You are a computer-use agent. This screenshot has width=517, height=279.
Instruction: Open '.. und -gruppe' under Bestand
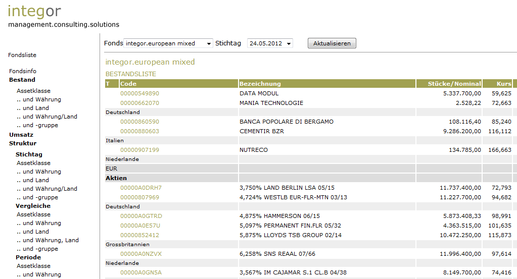[37, 125]
